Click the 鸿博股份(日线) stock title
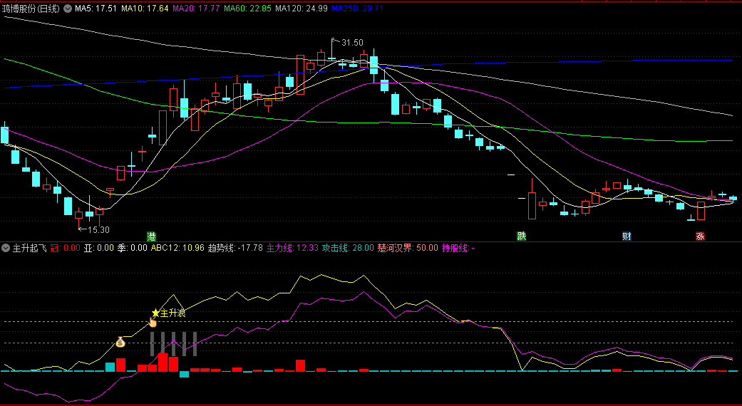Viewport: 742px width, 406px height. coord(31,9)
